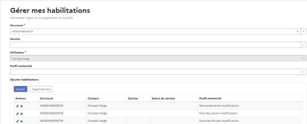Sort by the Contact column header
The image size is (307, 124).
93,98
